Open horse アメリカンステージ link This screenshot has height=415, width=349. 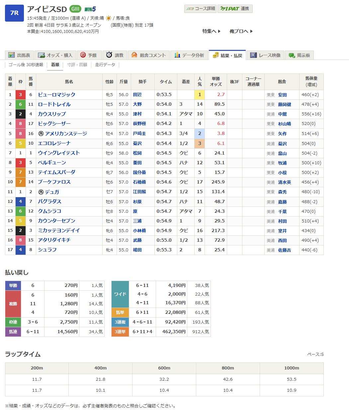point(66,134)
